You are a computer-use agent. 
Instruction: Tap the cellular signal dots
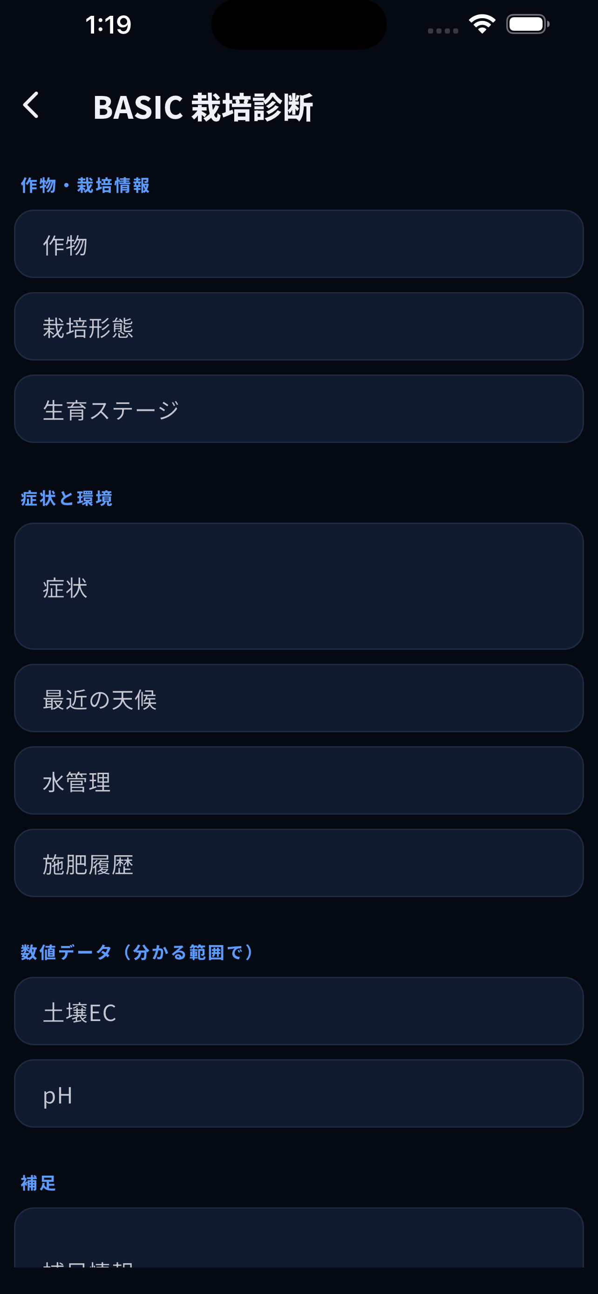tap(443, 31)
